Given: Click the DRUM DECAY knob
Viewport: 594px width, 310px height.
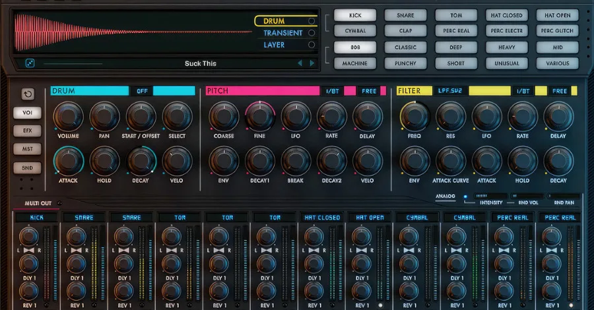Looking at the screenshot, I should point(141,161).
